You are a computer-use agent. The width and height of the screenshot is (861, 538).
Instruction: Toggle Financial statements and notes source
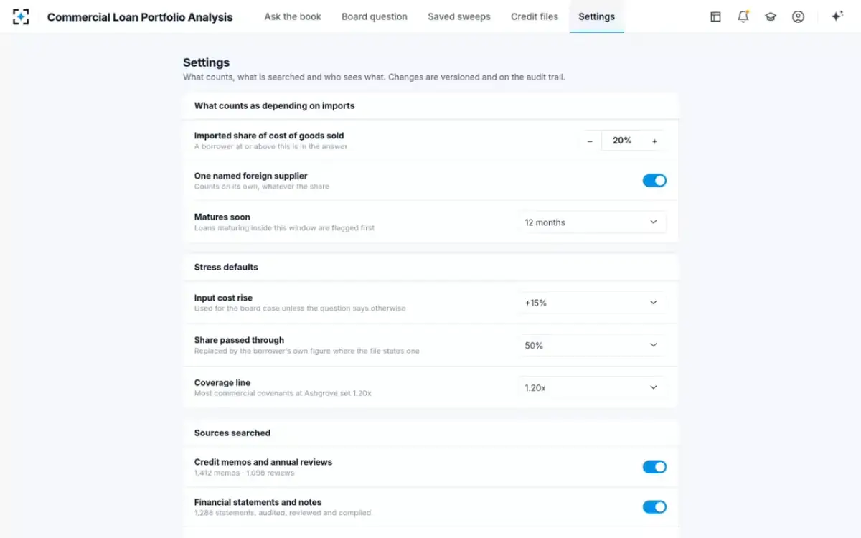point(654,507)
